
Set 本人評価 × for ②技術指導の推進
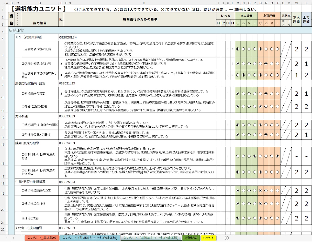tap(249, 204)
